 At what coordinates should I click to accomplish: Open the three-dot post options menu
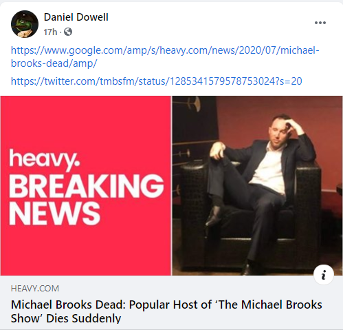(320, 23)
